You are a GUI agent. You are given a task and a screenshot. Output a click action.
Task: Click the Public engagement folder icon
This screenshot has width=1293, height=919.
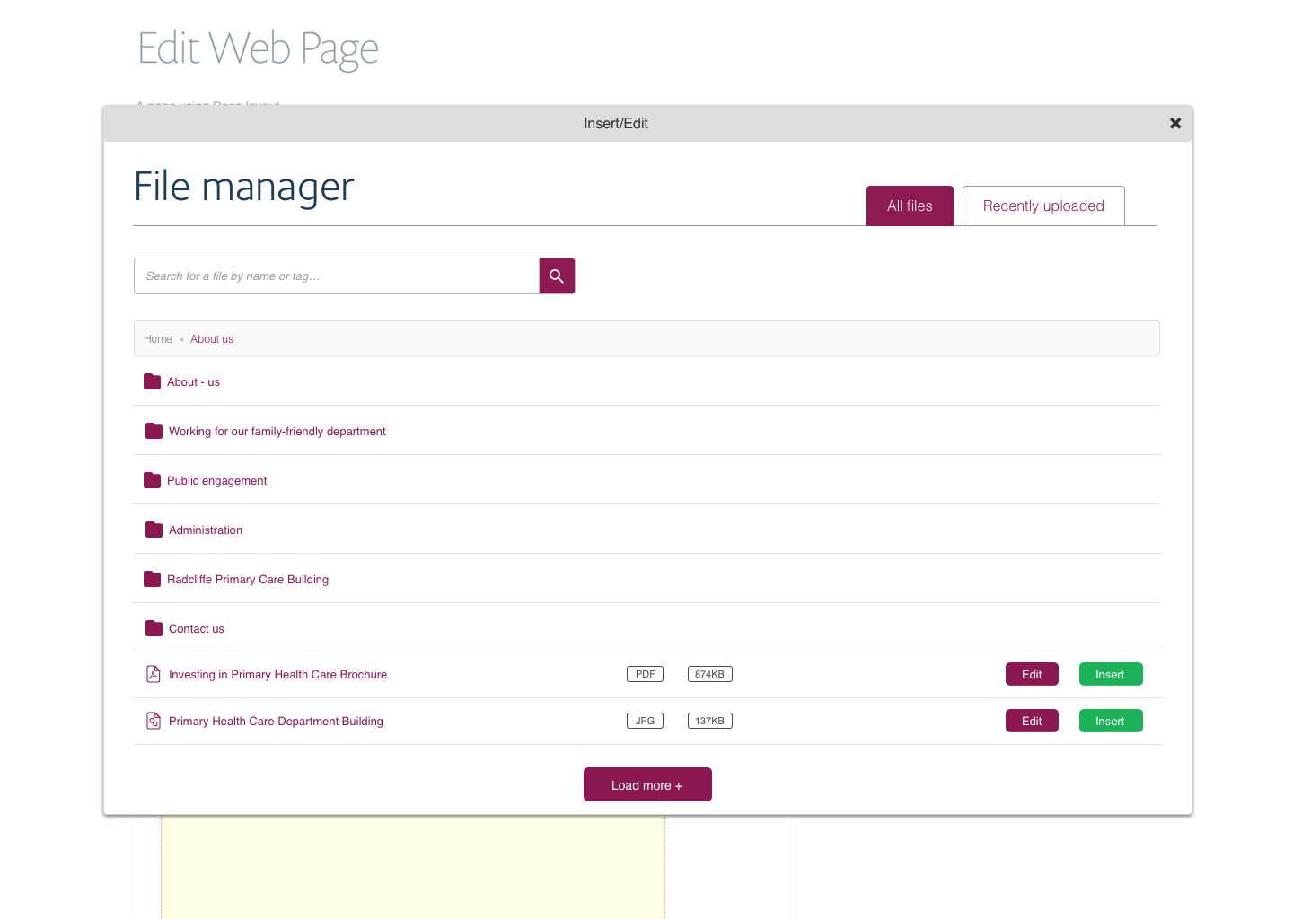tap(152, 481)
